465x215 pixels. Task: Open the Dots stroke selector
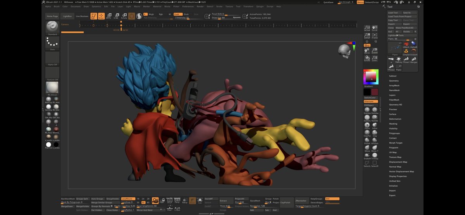click(x=52, y=44)
